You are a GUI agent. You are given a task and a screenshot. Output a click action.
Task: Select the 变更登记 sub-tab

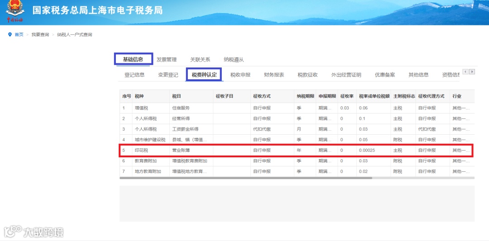click(168, 75)
